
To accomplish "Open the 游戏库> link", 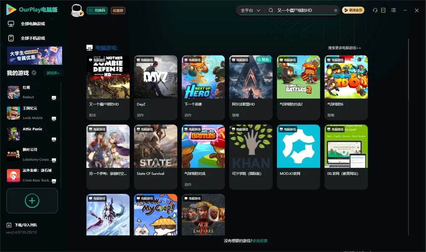I will pos(53,73).
